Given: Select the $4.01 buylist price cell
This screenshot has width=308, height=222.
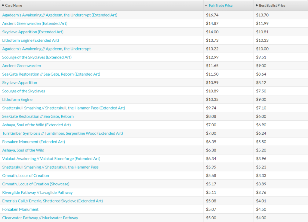Looking at the screenshot, I should (281, 200).
